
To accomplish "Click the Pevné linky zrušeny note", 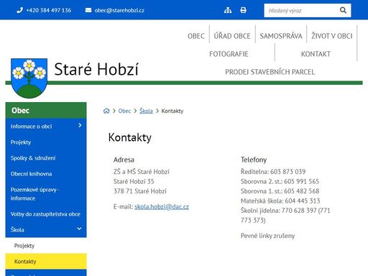I will (x=267, y=236).
